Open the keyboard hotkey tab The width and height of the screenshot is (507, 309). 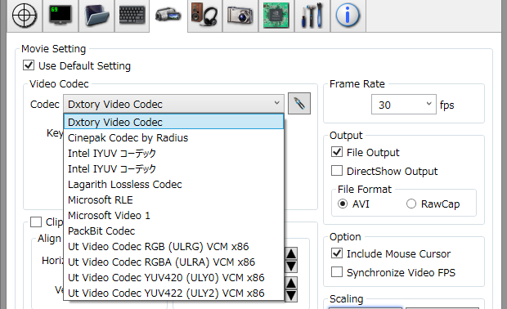132,16
